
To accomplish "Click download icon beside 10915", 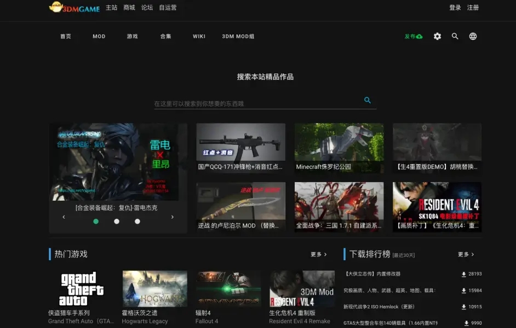I will pos(463,307).
